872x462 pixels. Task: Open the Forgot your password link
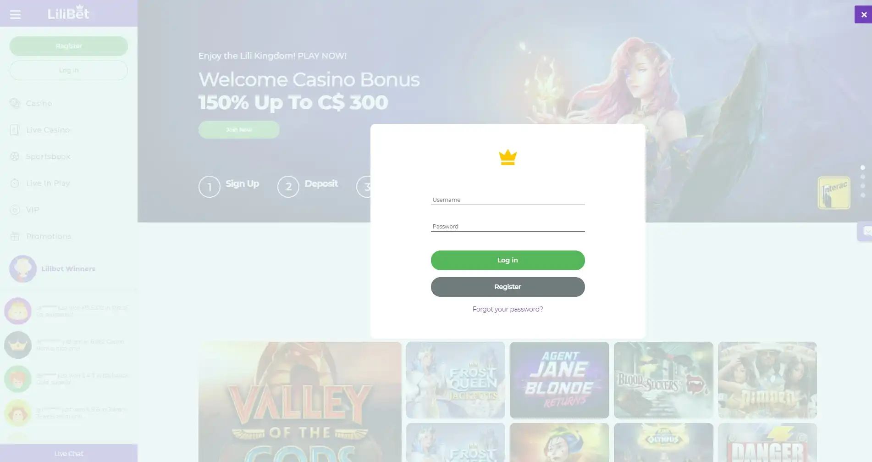[x=508, y=309]
